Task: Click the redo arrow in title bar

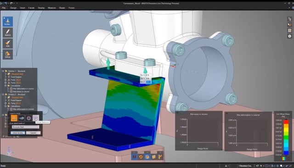Action: 11,3
